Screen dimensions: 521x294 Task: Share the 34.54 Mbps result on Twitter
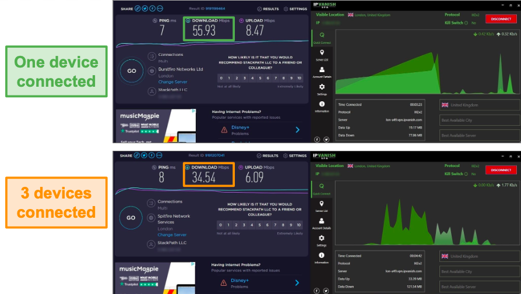coord(144,155)
